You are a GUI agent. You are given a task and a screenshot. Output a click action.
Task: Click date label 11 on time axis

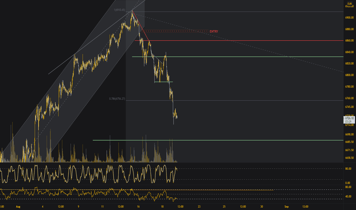point(102,207)
